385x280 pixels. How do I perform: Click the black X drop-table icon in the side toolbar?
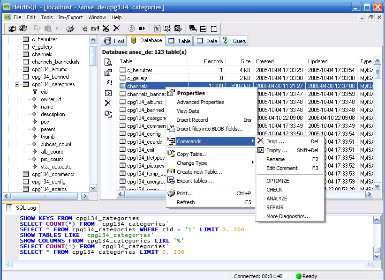[x=108, y=103]
